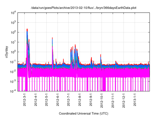Select the 2012-8-1 date tick label
165x116 pixels.
80,100
